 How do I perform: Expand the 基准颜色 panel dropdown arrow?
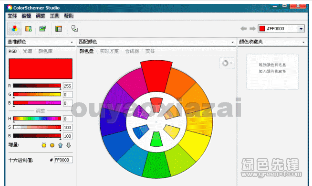72,42
